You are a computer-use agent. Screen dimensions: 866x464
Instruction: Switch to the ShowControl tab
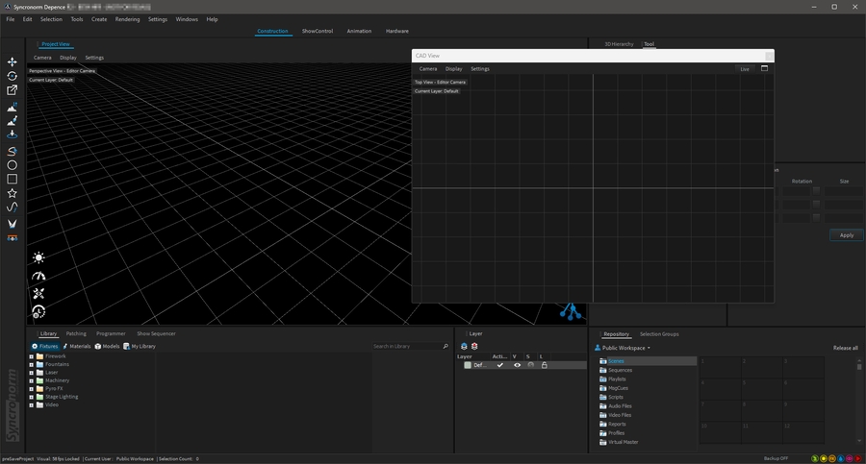[x=317, y=31]
